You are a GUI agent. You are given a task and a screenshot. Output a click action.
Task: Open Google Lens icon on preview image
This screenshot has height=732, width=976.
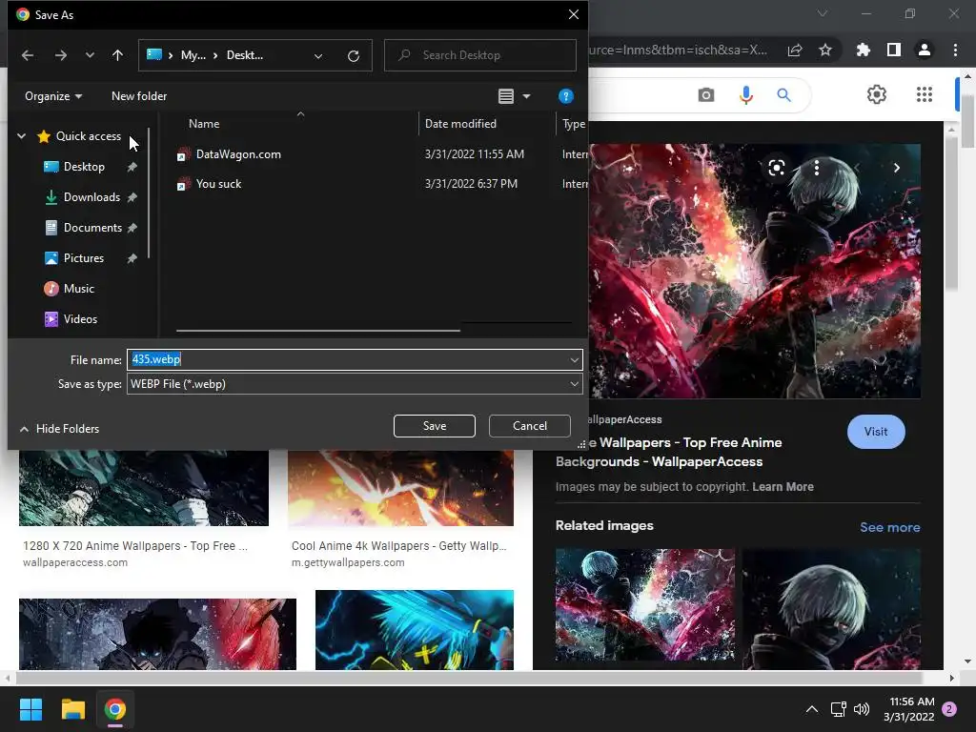coord(776,168)
